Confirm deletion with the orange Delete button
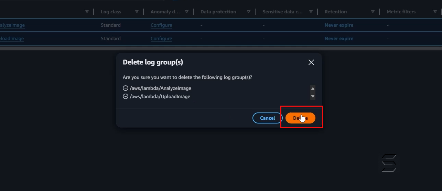 (x=300, y=118)
